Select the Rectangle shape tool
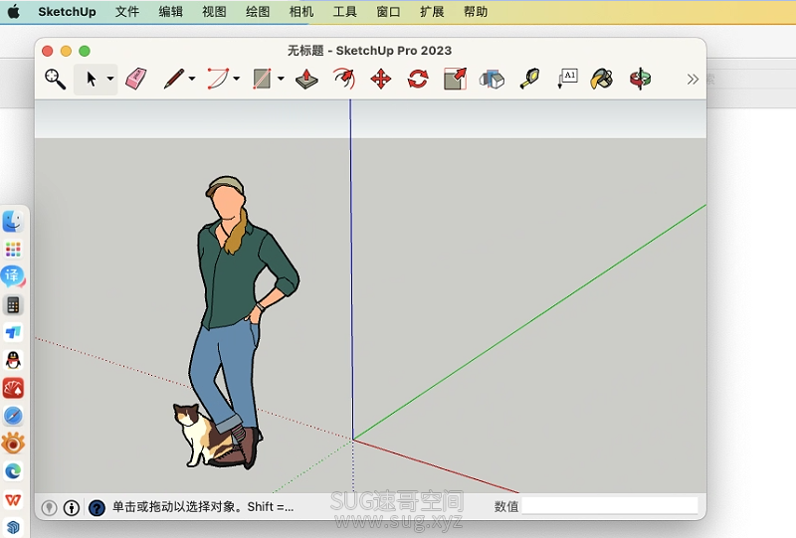This screenshot has width=796, height=538. click(x=262, y=80)
